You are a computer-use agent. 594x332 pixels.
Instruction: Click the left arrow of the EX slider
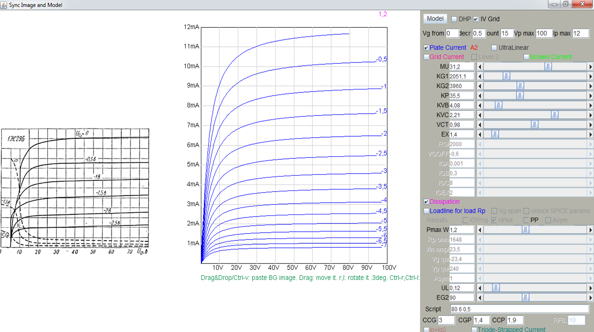pyautogui.click(x=480, y=135)
